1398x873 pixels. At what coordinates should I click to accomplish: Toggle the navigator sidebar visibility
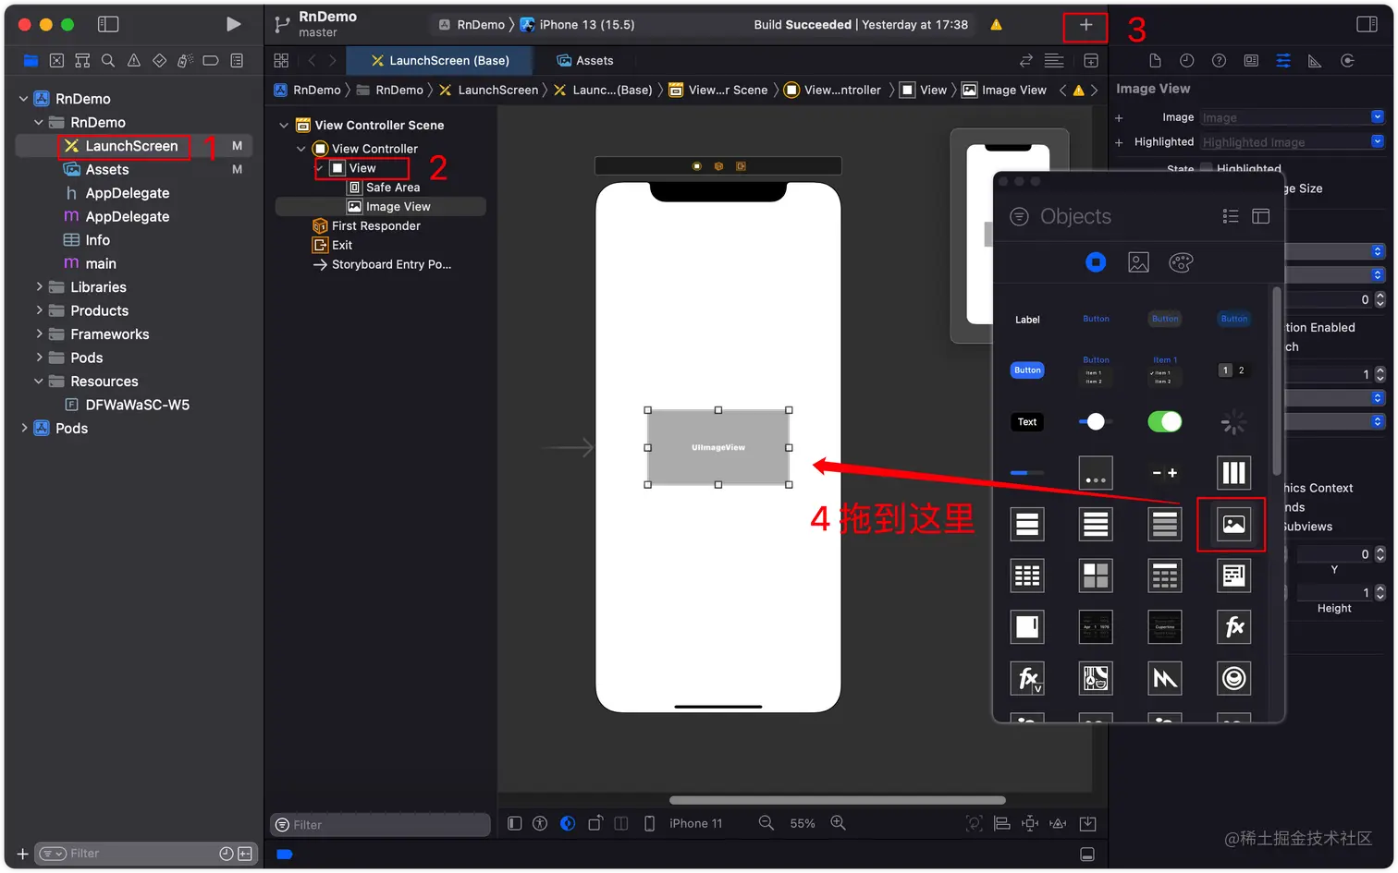click(x=108, y=24)
